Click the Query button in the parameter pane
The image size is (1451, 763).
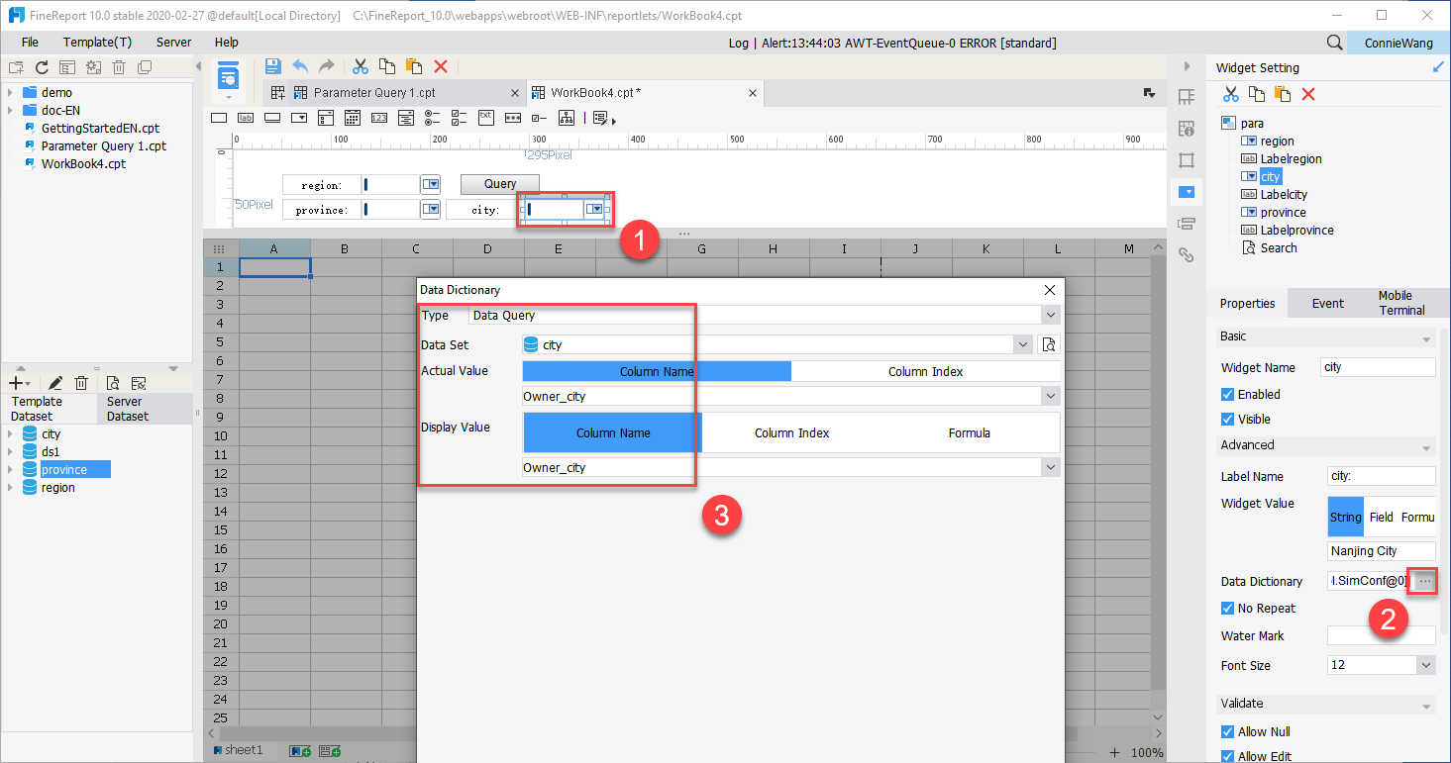[x=499, y=183]
